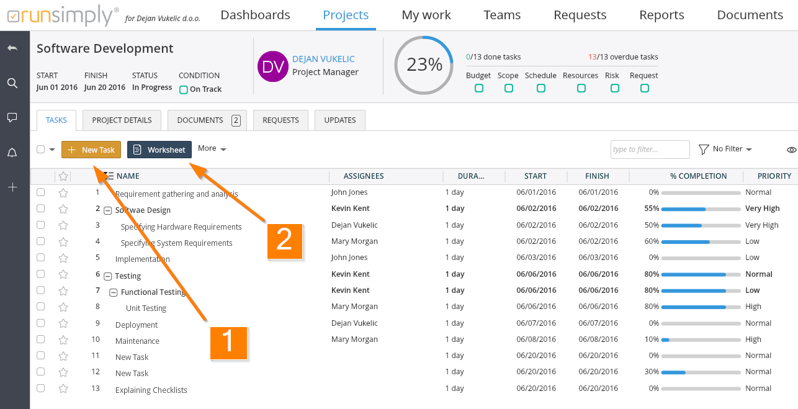Viewport: 798px width, 409px height.
Task: Check the box for Unit Testing row
Action: click(x=41, y=307)
